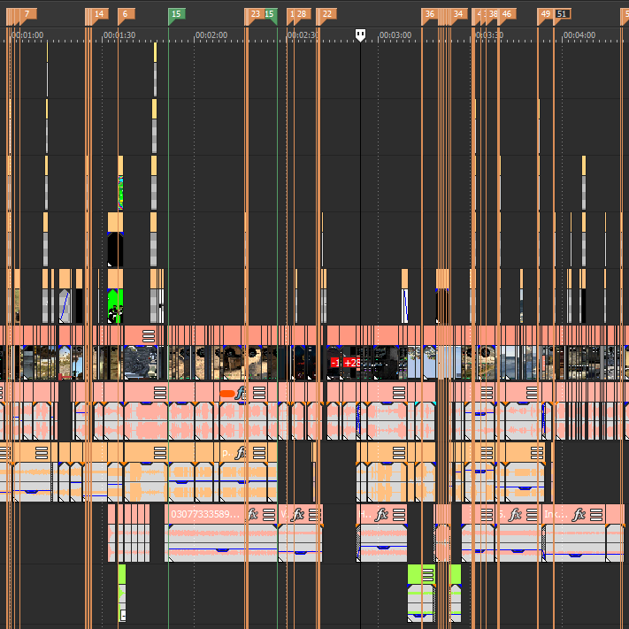Screen dimensions: 629x629
Task: Jump to marker 22
Action: tap(327, 14)
